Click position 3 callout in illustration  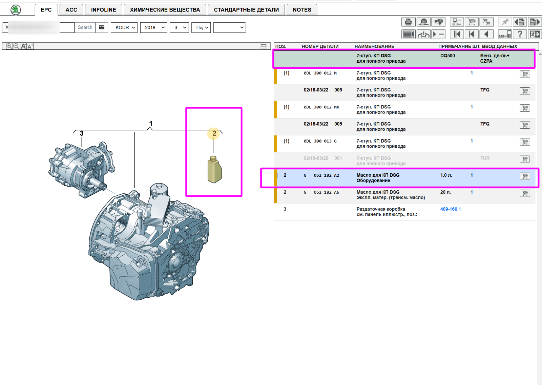tap(82, 133)
